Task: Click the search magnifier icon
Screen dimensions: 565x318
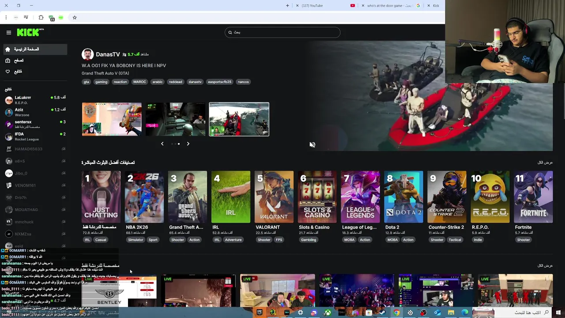Action: coord(230,32)
